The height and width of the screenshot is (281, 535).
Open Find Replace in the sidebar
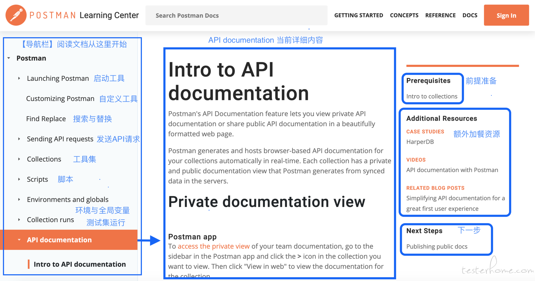coord(46,119)
